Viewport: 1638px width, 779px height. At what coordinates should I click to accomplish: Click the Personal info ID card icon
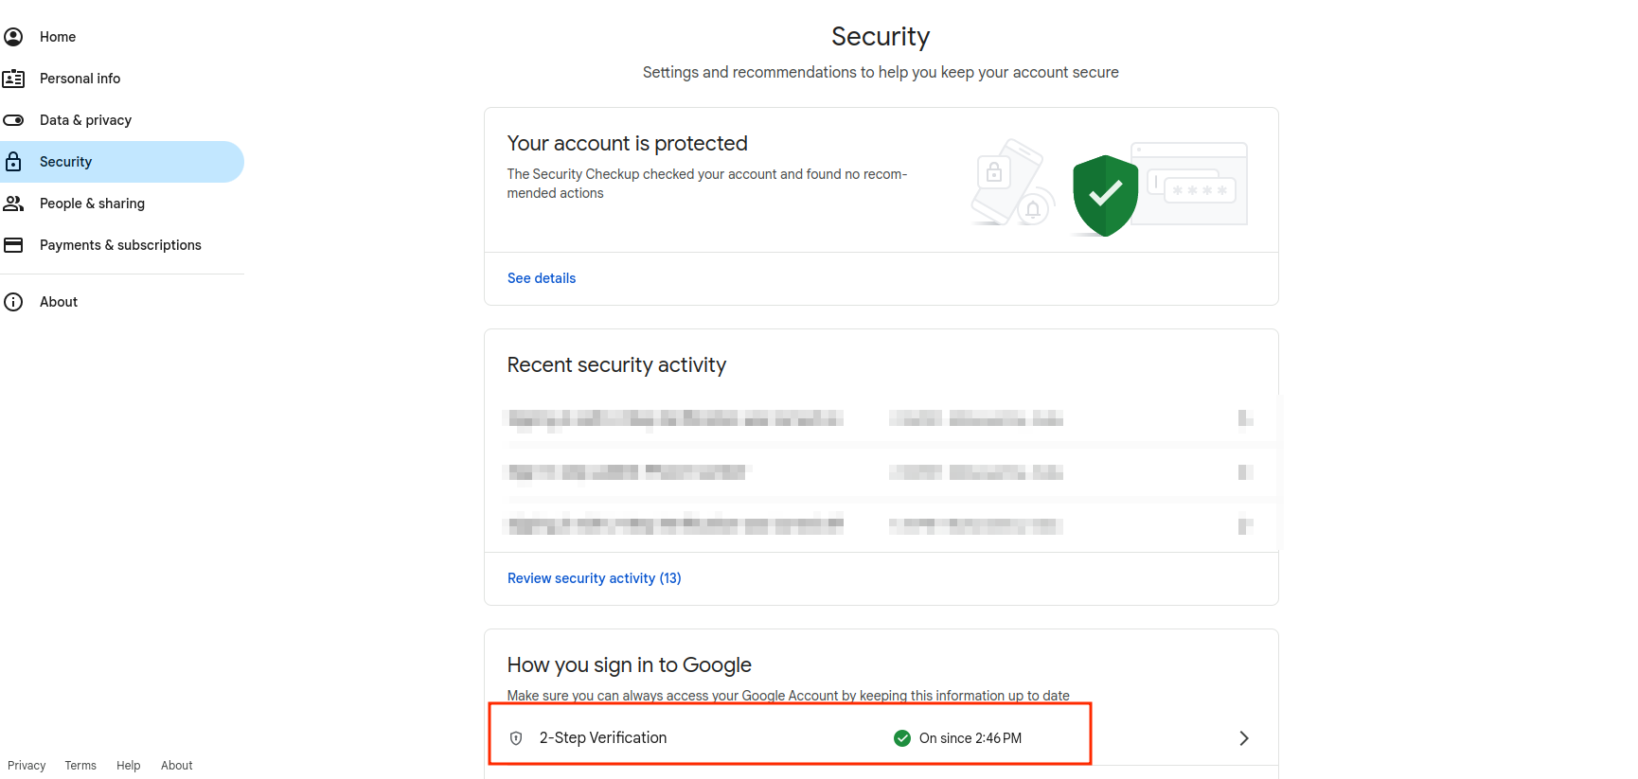[x=13, y=79]
